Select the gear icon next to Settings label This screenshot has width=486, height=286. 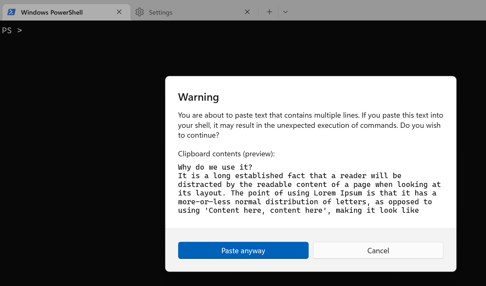coord(139,12)
